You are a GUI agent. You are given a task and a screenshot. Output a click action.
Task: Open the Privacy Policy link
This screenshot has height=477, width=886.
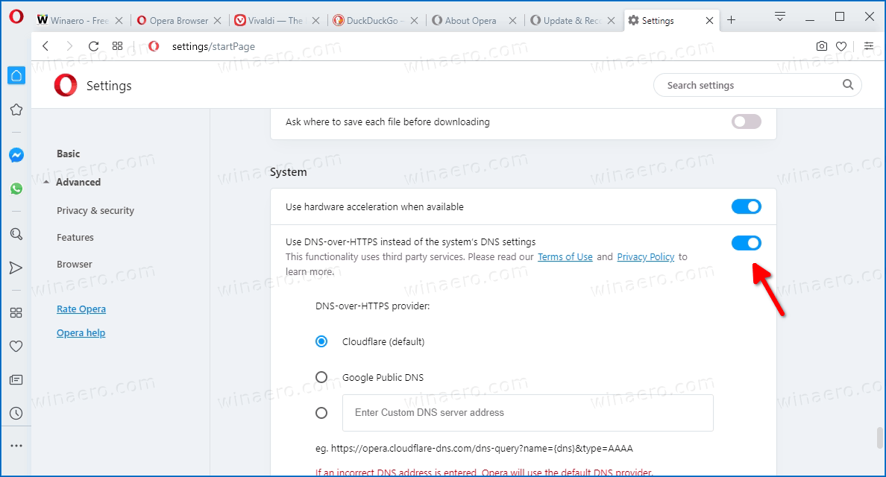coord(646,256)
